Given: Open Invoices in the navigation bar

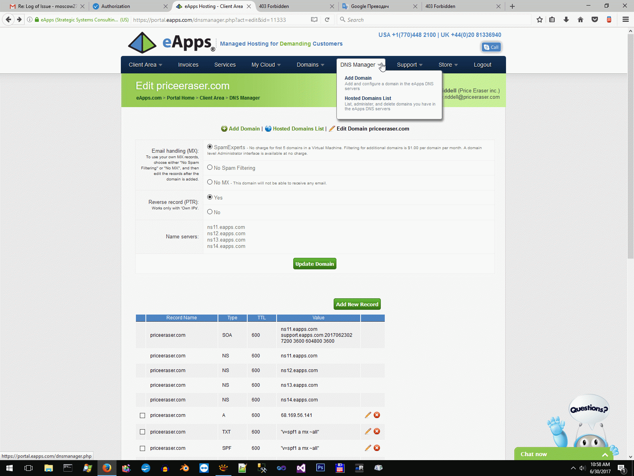Looking at the screenshot, I should 188,65.
